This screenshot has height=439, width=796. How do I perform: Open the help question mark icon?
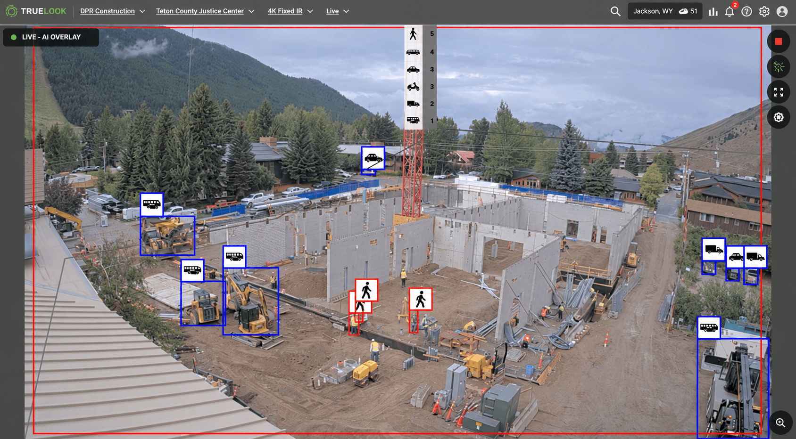746,11
